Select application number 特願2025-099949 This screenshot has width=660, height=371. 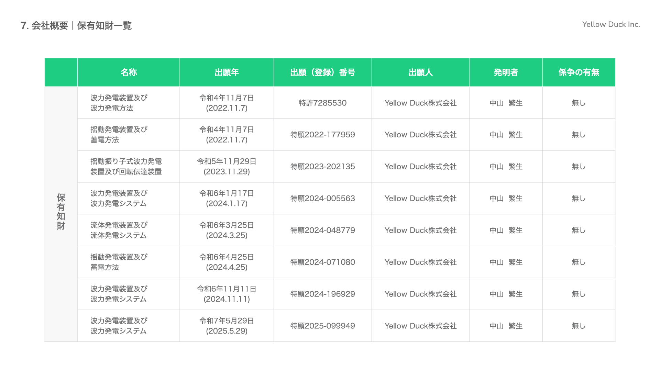pyautogui.click(x=322, y=326)
